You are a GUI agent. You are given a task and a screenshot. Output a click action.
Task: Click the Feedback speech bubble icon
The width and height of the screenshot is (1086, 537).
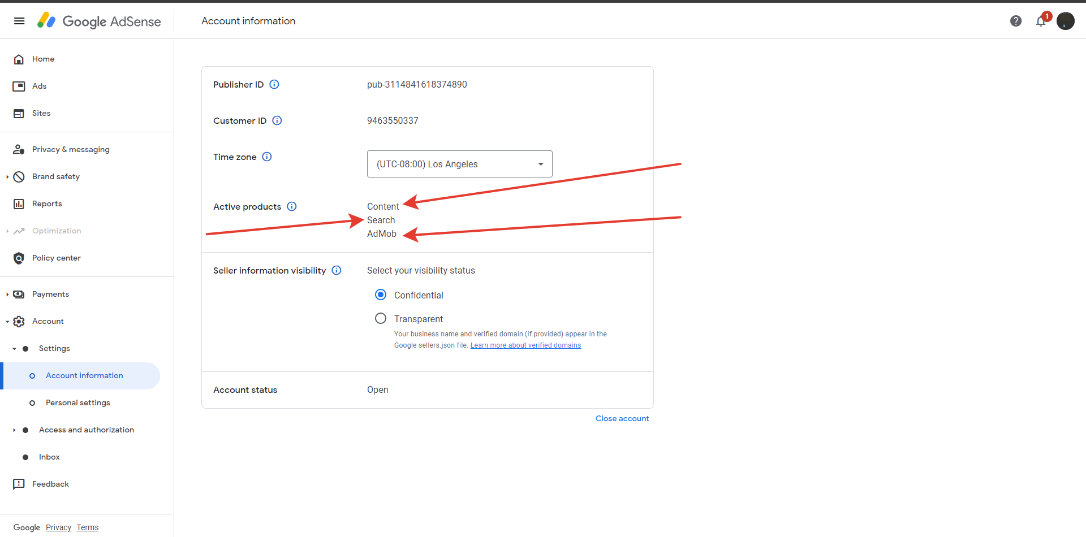tap(19, 484)
